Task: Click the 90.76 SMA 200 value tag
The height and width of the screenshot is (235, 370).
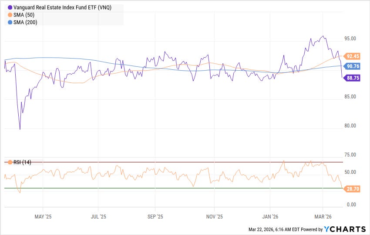Action: tap(352, 66)
